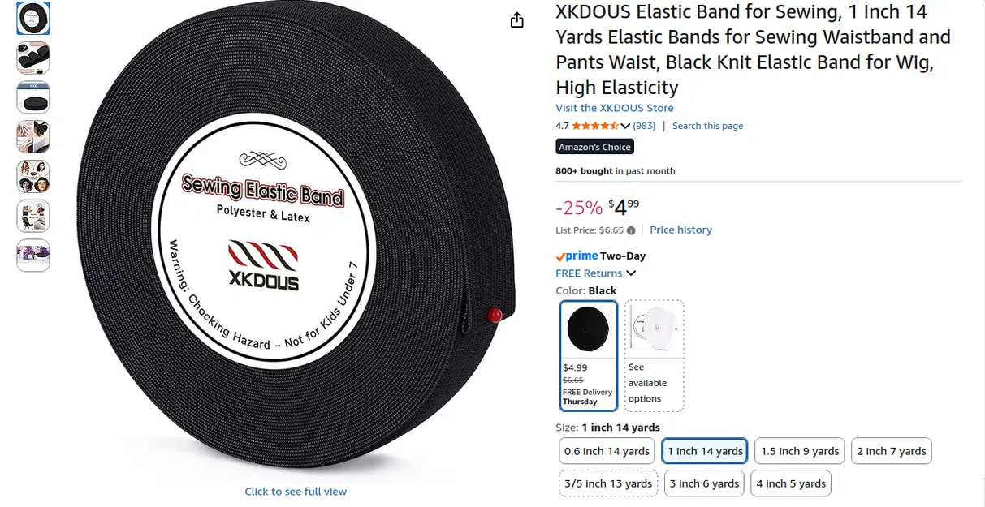Click the 983 ratings count link

pos(644,126)
